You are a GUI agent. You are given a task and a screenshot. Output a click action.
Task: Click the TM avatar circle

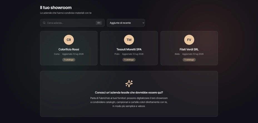pyautogui.click(x=129, y=40)
